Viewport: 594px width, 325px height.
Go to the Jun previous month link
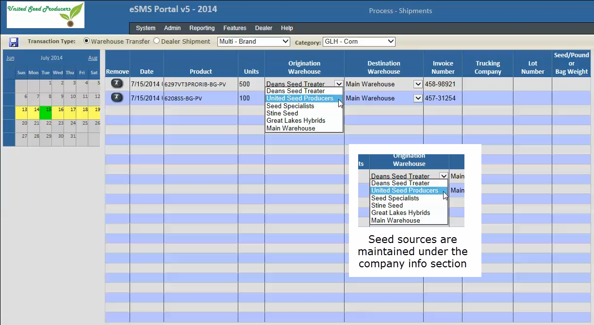point(10,58)
